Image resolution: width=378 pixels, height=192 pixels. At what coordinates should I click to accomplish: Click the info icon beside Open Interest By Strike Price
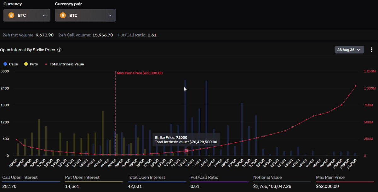pyautogui.click(x=60, y=50)
